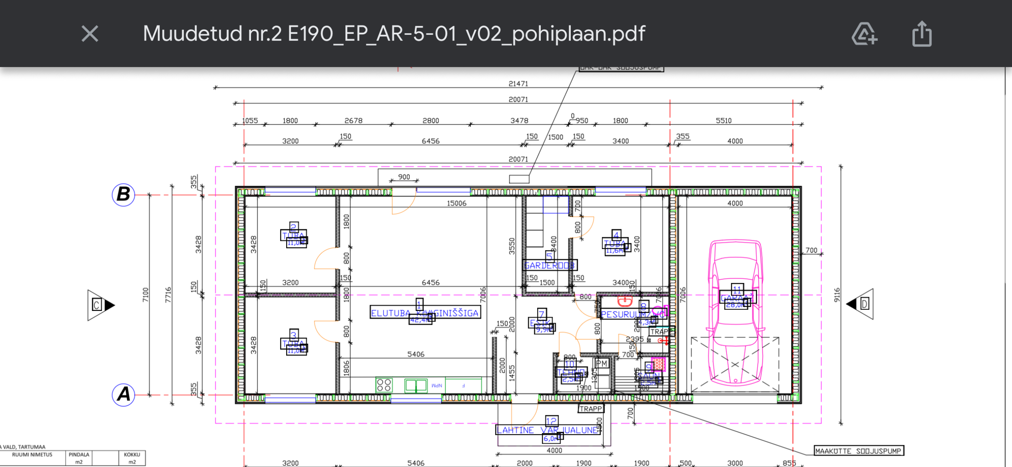The width and height of the screenshot is (1012, 467).
Task: Open the share icon in header
Action: 922,34
